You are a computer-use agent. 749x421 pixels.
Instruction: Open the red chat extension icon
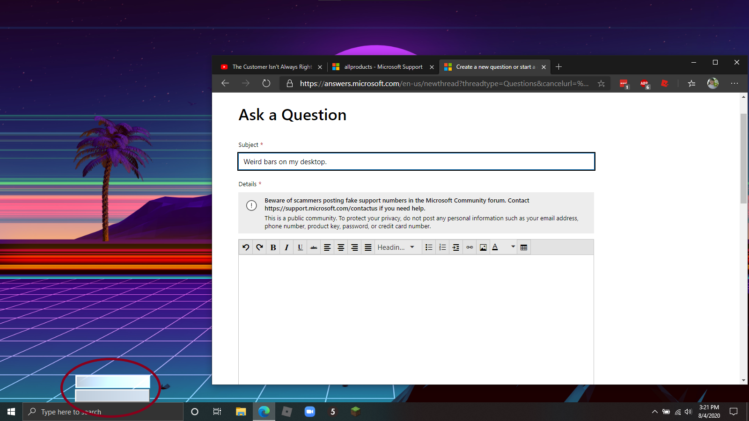pyautogui.click(x=624, y=84)
